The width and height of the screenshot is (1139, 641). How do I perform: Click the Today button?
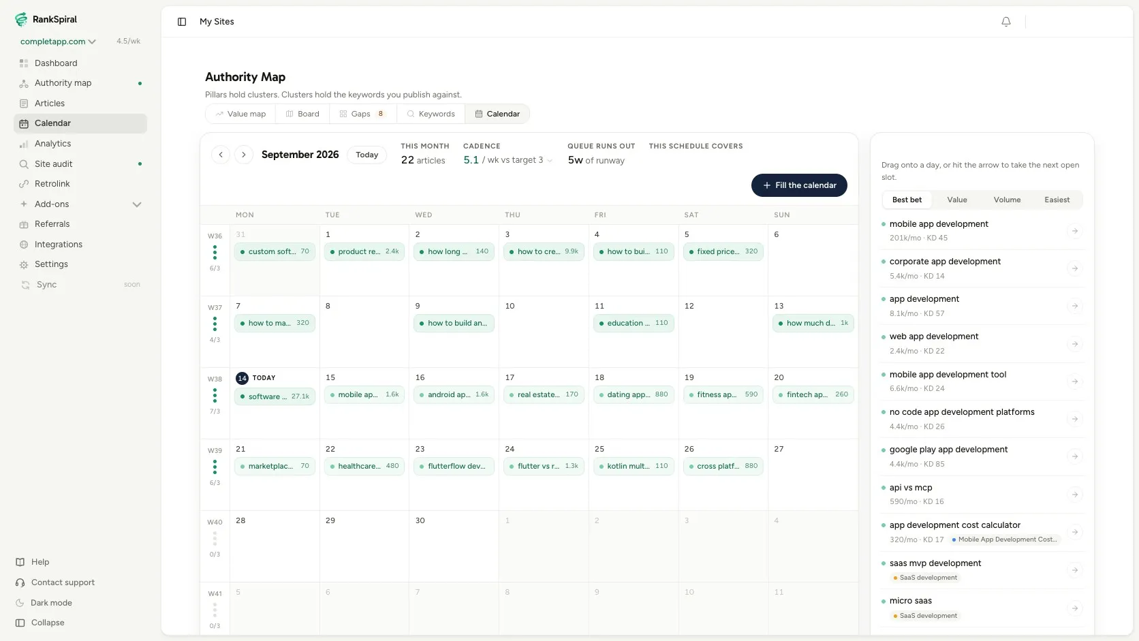[x=366, y=155]
